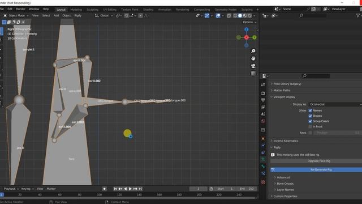Open the World properties tab icon

pyautogui.click(x=263, y=121)
